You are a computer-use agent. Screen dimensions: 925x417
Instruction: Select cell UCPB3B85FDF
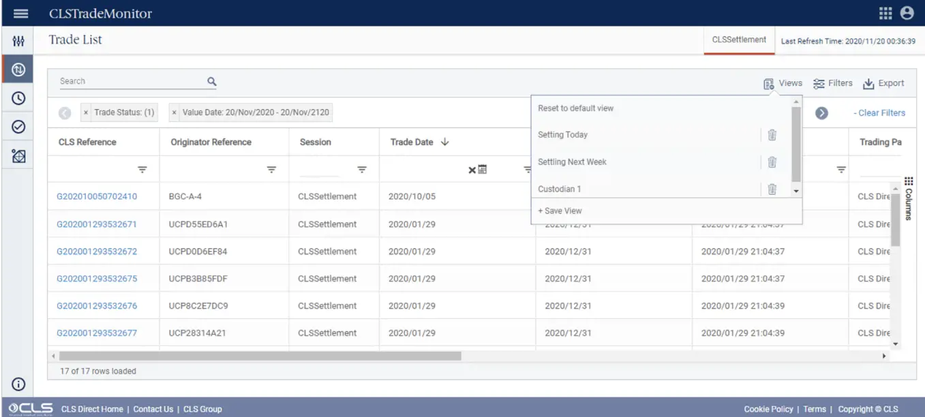pyautogui.click(x=198, y=279)
